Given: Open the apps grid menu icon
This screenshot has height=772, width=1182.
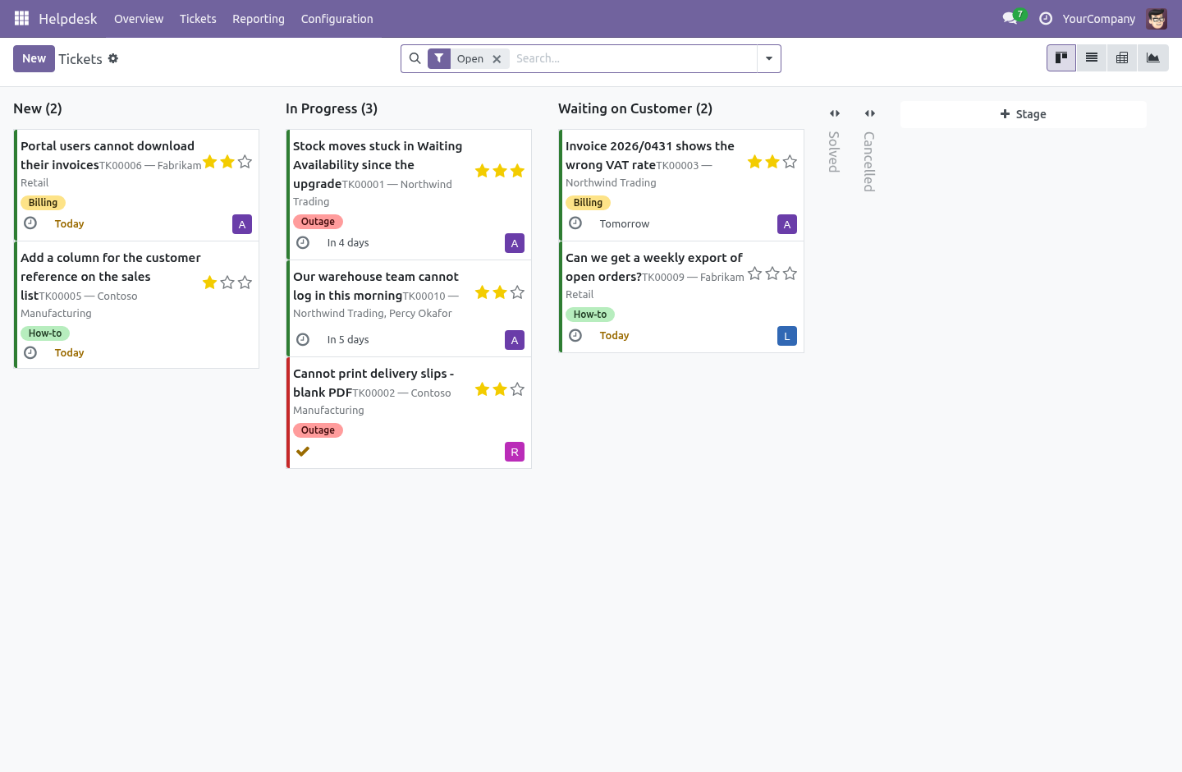Looking at the screenshot, I should pyautogui.click(x=21, y=18).
